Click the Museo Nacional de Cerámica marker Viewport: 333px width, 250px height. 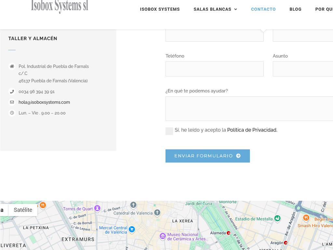click(x=163, y=236)
